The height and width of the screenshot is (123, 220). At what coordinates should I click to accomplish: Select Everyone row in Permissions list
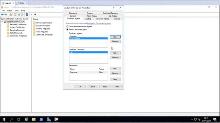[x=88, y=72]
